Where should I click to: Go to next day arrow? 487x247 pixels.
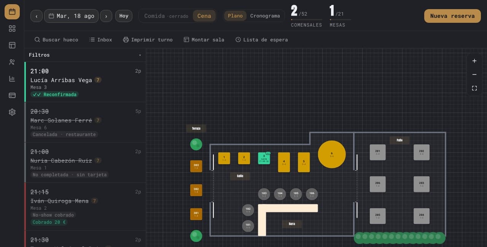pos(106,16)
